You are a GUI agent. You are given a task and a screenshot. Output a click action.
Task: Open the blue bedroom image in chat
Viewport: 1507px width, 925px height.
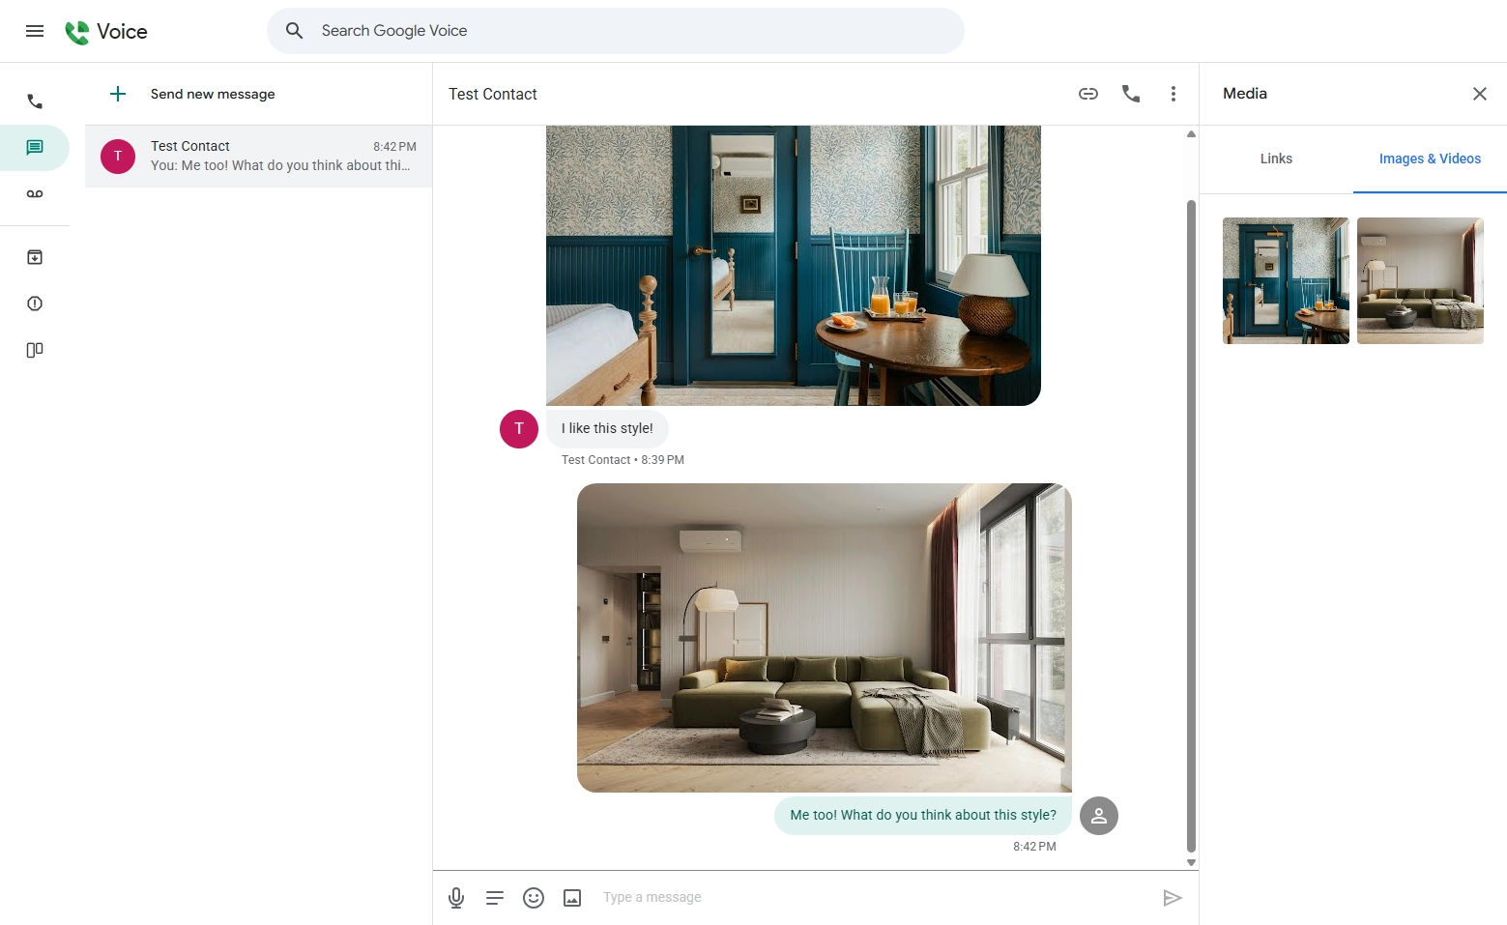794,265
